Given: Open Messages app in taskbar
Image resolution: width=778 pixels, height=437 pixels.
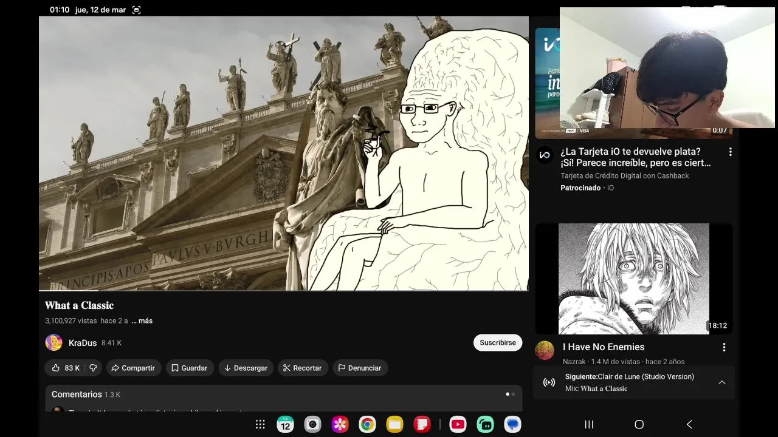Looking at the screenshot, I should (x=512, y=424).
